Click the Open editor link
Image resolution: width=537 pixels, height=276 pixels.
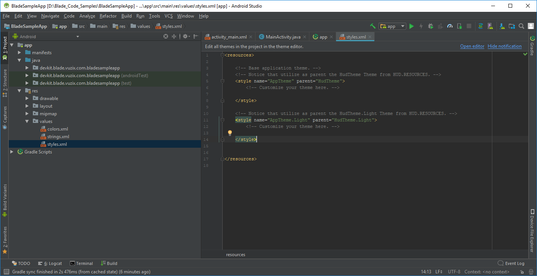tap(472, 46)
